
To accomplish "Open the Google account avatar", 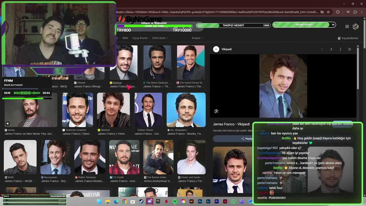I will click(x=355, y=26).
